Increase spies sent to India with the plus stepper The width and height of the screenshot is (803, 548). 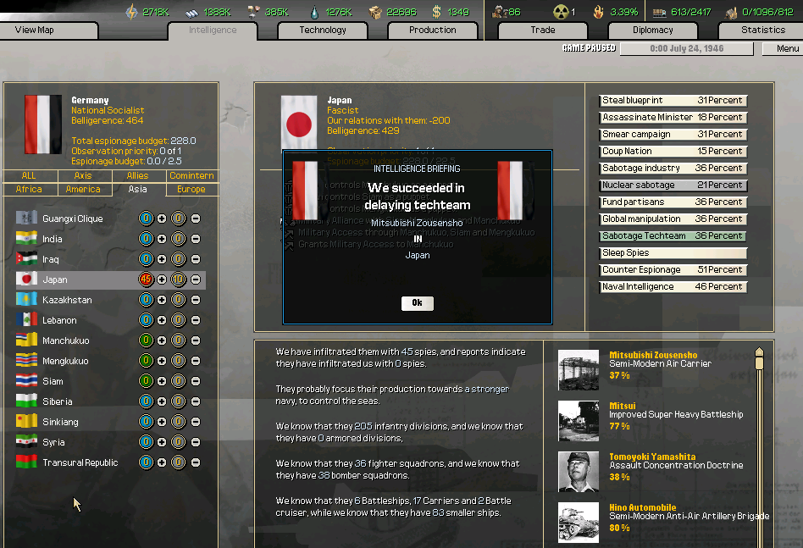coord(161,238)
